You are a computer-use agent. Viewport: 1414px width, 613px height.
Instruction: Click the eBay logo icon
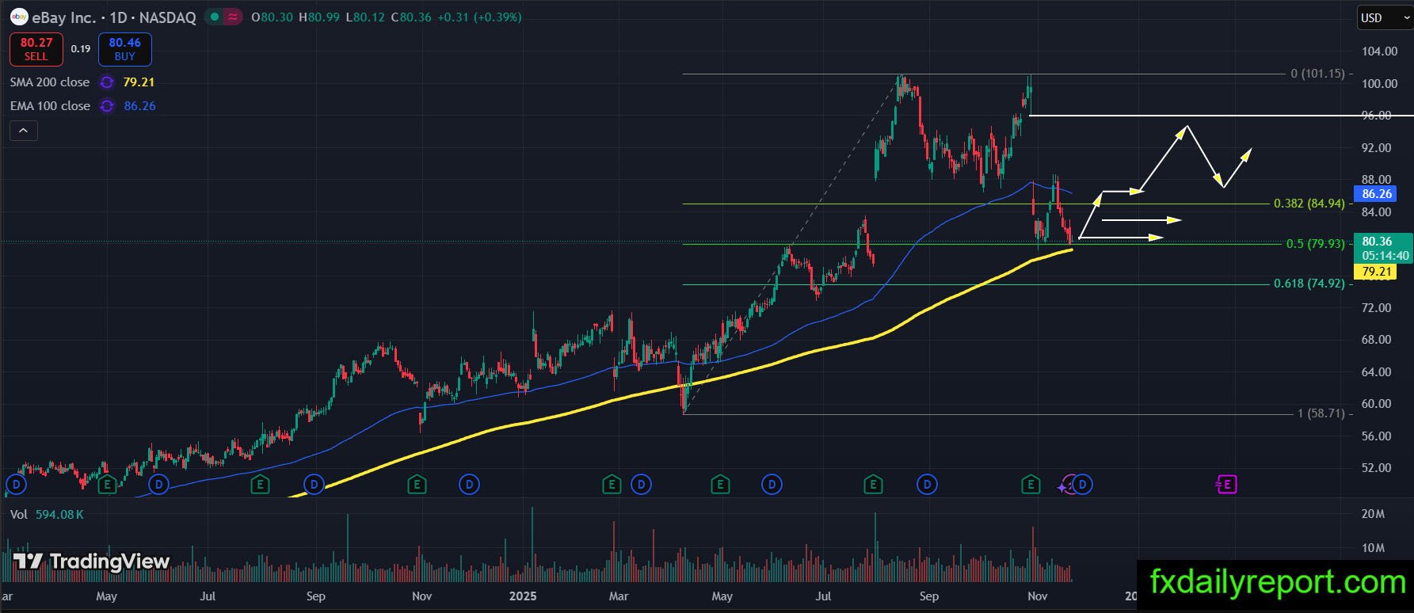[x=19, y=17]
